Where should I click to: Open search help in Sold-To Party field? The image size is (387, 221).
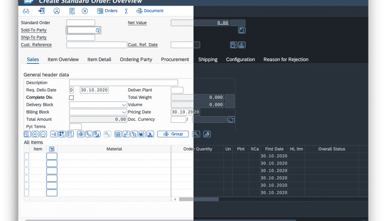pyautogui.click(x=98, y=30)
